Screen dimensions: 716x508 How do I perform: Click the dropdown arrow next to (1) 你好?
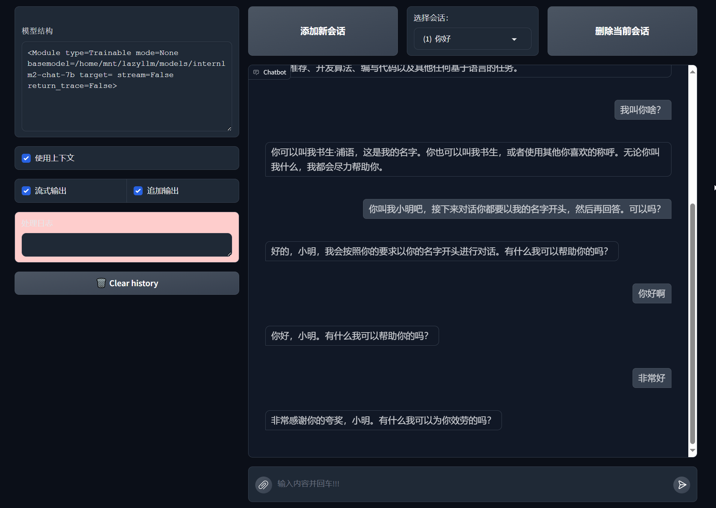514,39
